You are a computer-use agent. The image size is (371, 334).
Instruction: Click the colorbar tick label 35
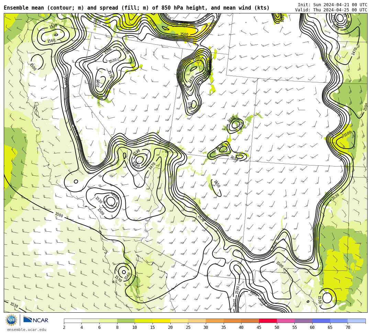click(x=224, y=327)
